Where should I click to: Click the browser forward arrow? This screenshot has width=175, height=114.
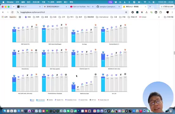pyautogui.click(x=8, y=12)
